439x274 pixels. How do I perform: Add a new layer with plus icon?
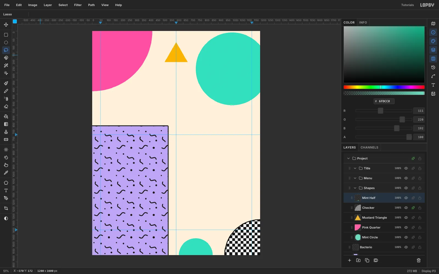(350, 260)
